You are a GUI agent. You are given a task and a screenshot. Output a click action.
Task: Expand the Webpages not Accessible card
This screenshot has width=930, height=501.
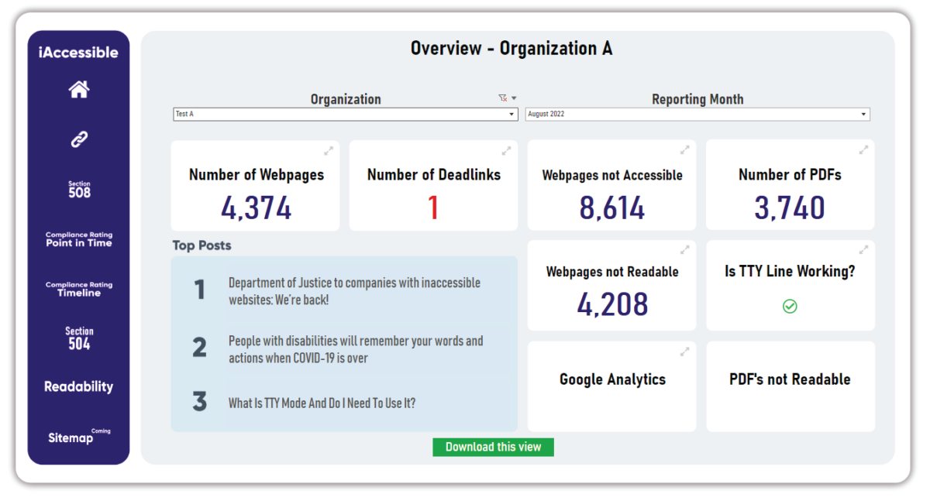coord(684,150)
